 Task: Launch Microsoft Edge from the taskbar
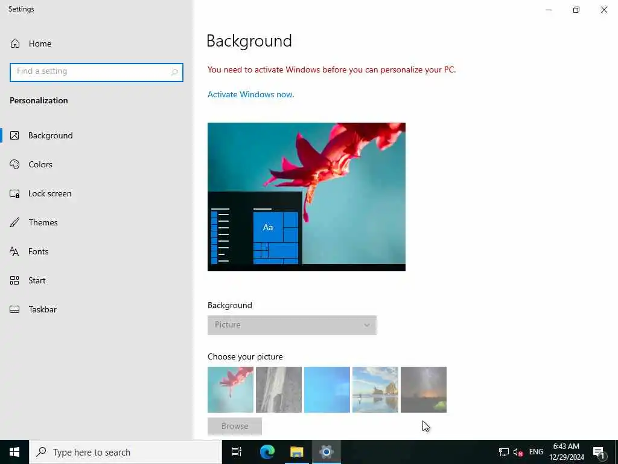click(x=267, y=452)
